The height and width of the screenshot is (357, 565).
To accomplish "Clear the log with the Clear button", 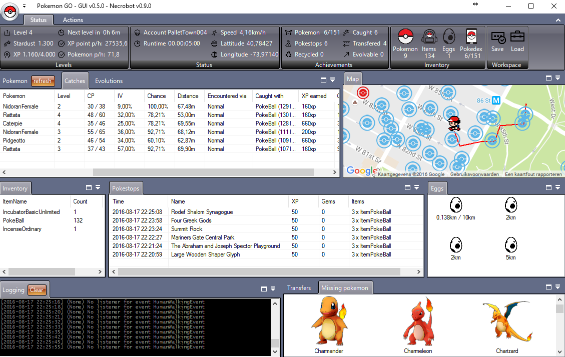I will click(37, 290).
